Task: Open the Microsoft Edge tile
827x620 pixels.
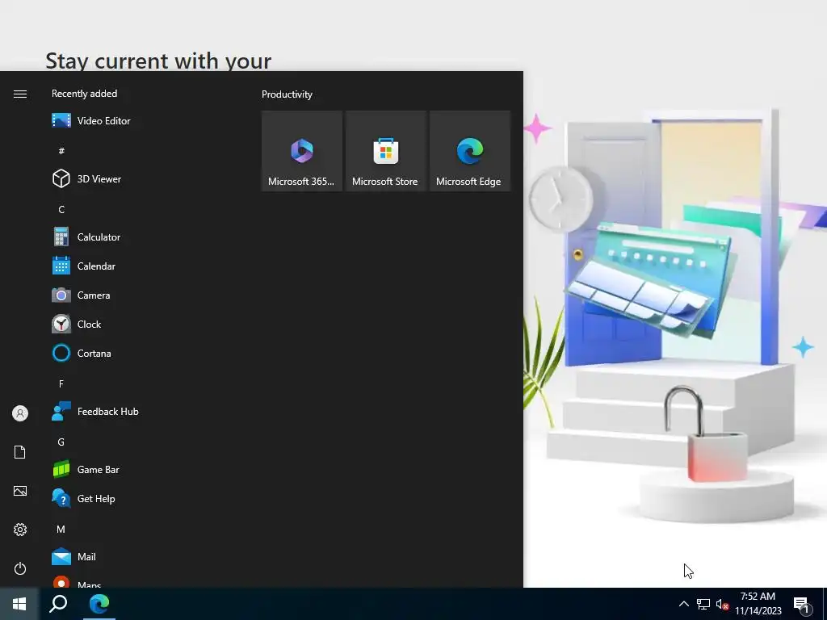Action: (470, 151)
